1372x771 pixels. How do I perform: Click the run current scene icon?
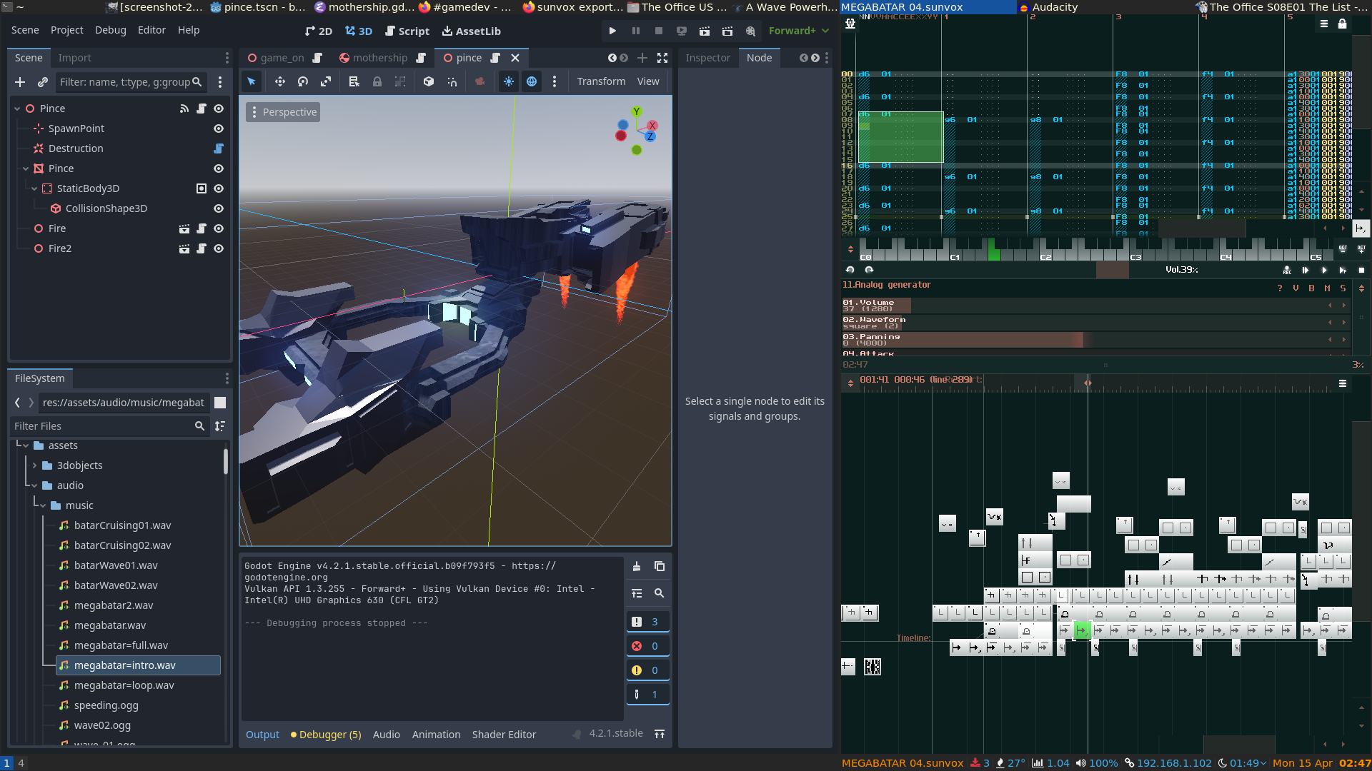705,31
